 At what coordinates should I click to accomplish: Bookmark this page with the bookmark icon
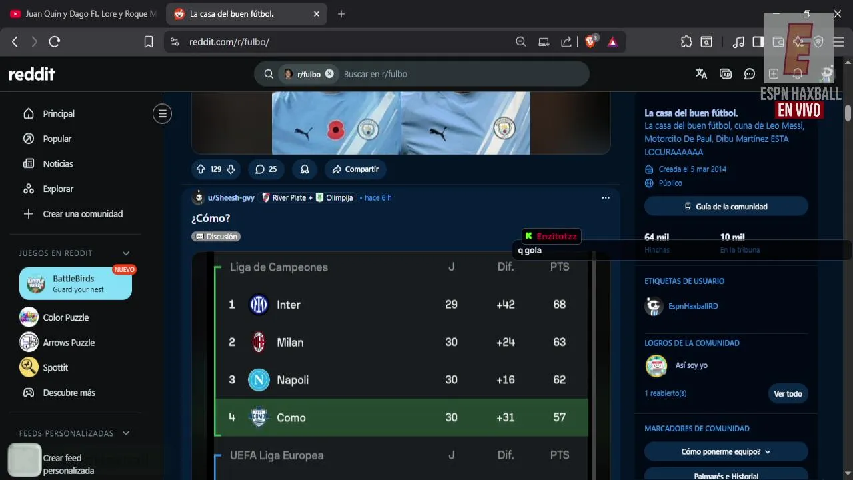click(149, 42)
